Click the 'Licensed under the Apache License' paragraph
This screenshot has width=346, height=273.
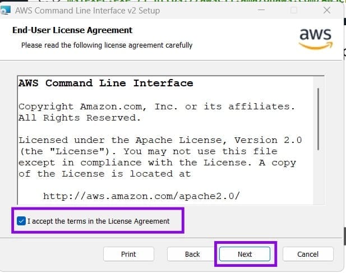(x=160, y=157)
